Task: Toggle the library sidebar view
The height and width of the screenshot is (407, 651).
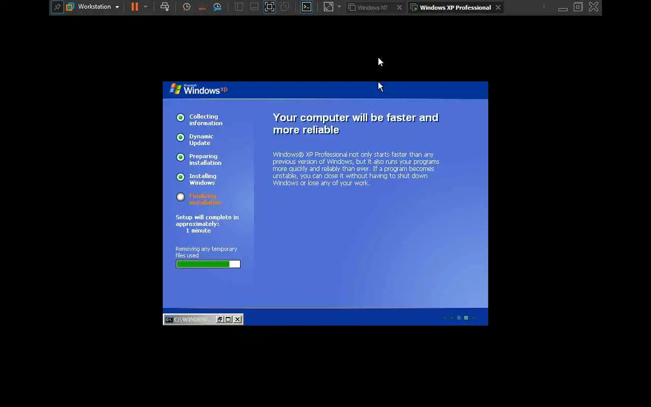Action: tap(239, 7)
